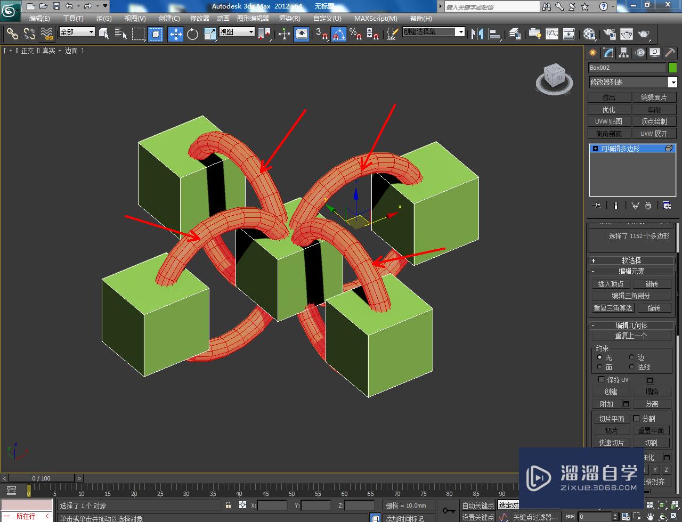
Task: Open 工具(T) menu
Action: pos(73,18)
